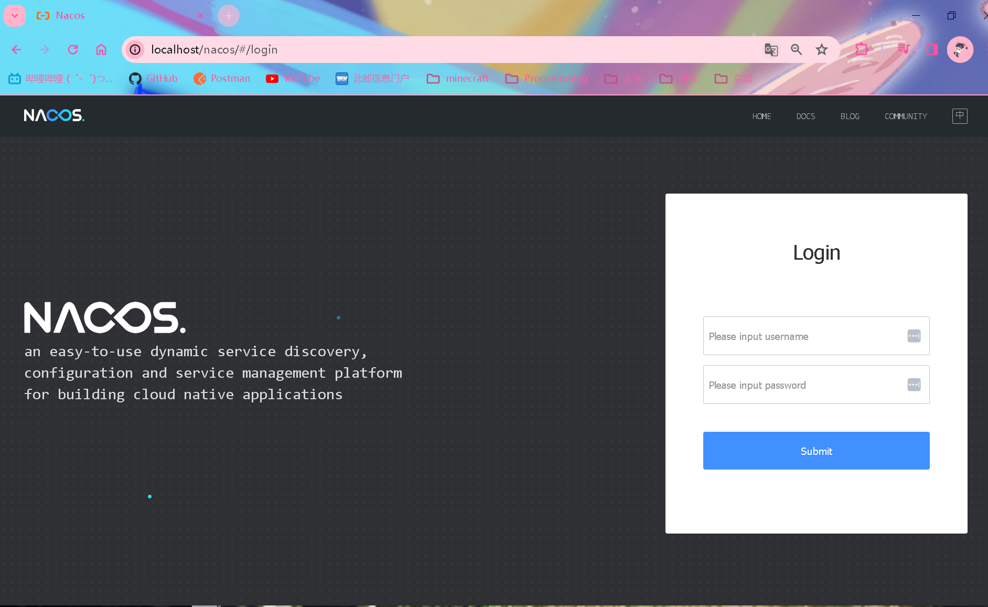Open the bilibili bookmark

click(61, 78)
